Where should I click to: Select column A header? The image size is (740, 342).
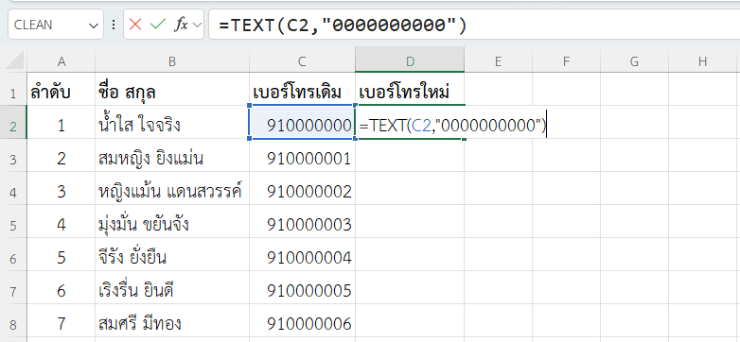pyautogui.click(x=61, y=61)
